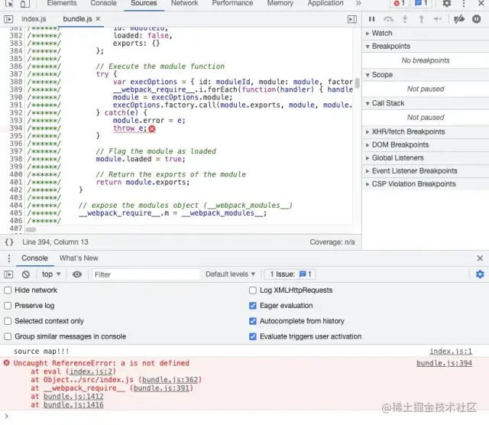Step out of current function
Screen dimensions: 489x425
(421, 19)
